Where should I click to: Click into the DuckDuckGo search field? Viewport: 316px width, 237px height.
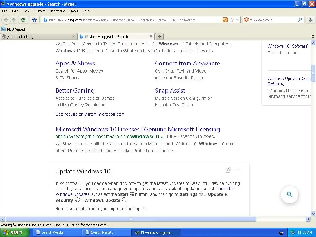(x=275, y=20)
